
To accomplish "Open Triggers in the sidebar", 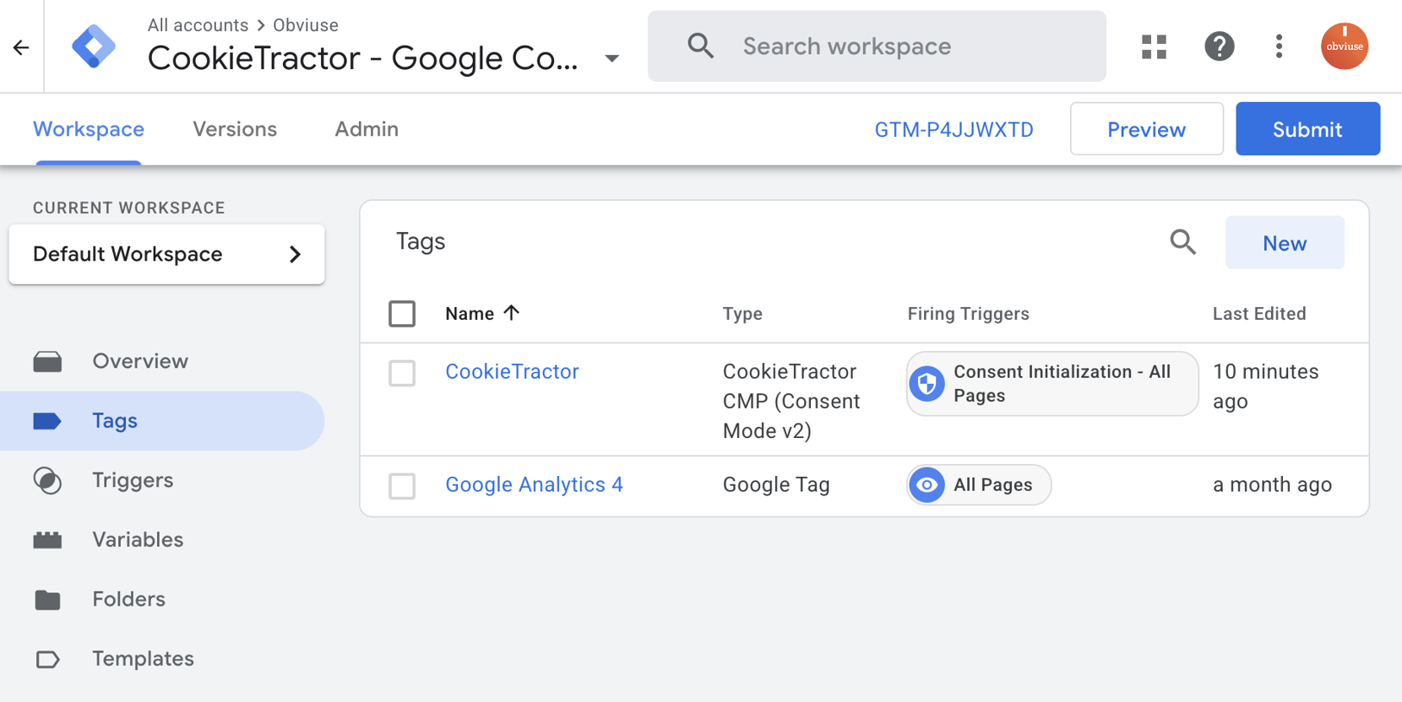I will [x=133, y=480].
